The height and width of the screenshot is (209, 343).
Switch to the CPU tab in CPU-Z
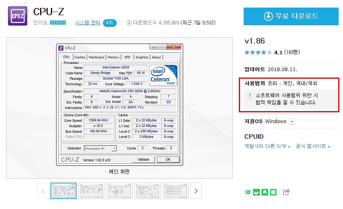(66, 57)
